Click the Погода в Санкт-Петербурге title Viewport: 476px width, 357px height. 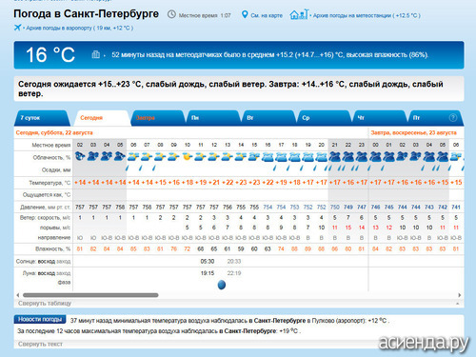tap(86, 14)
